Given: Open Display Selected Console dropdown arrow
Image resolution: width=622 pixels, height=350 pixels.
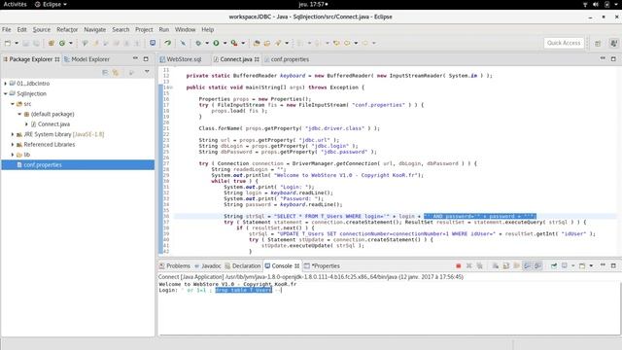Looking at the screenshot, I should [572, 265].
